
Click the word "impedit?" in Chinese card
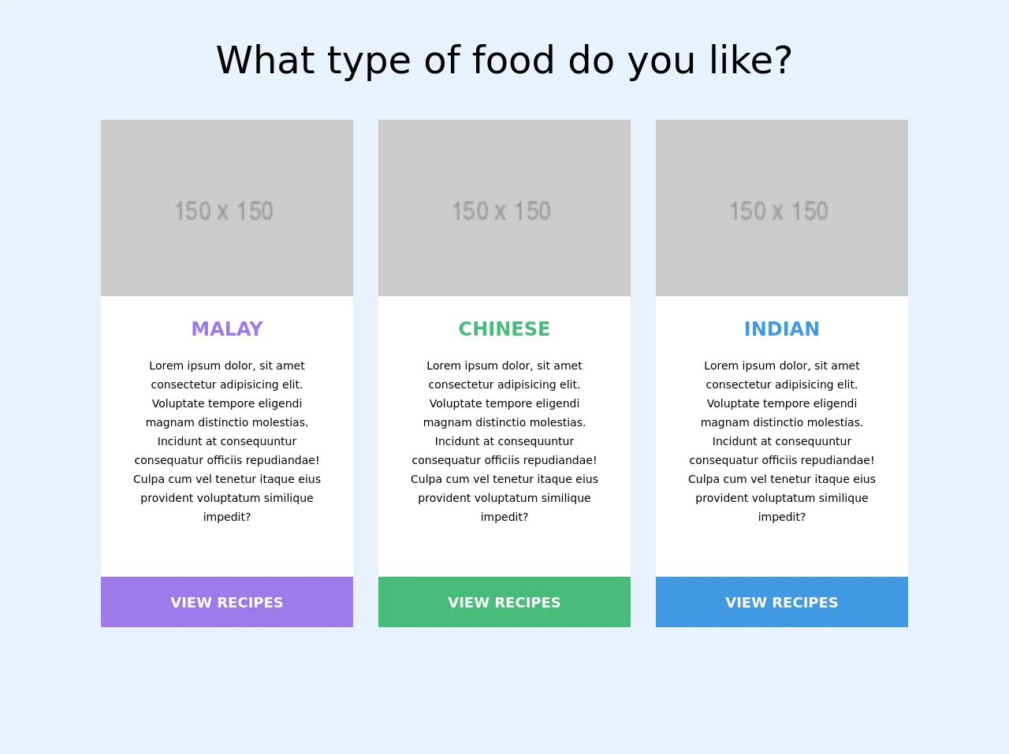pyautogui.click(x=504, y=517)
